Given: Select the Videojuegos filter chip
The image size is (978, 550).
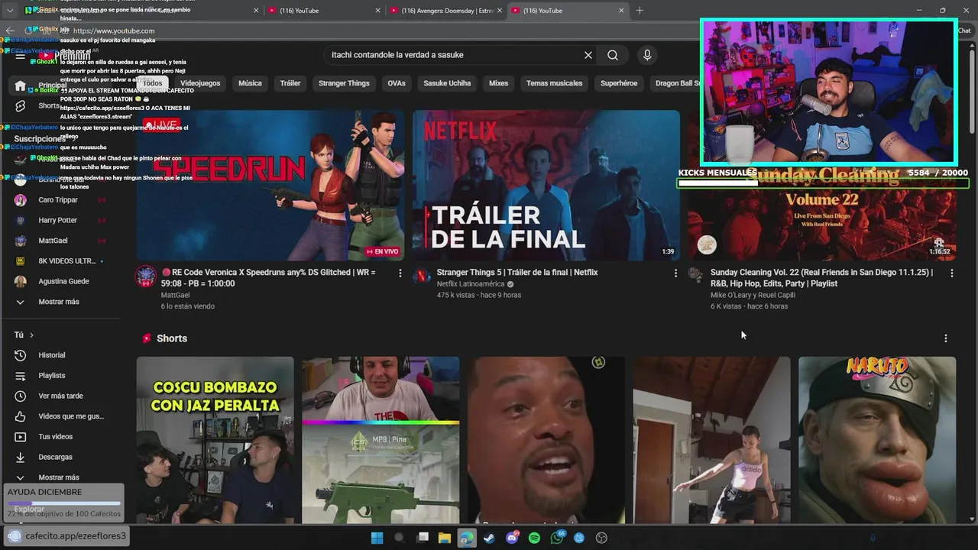Looking at the screenshot, I should 200,83.
